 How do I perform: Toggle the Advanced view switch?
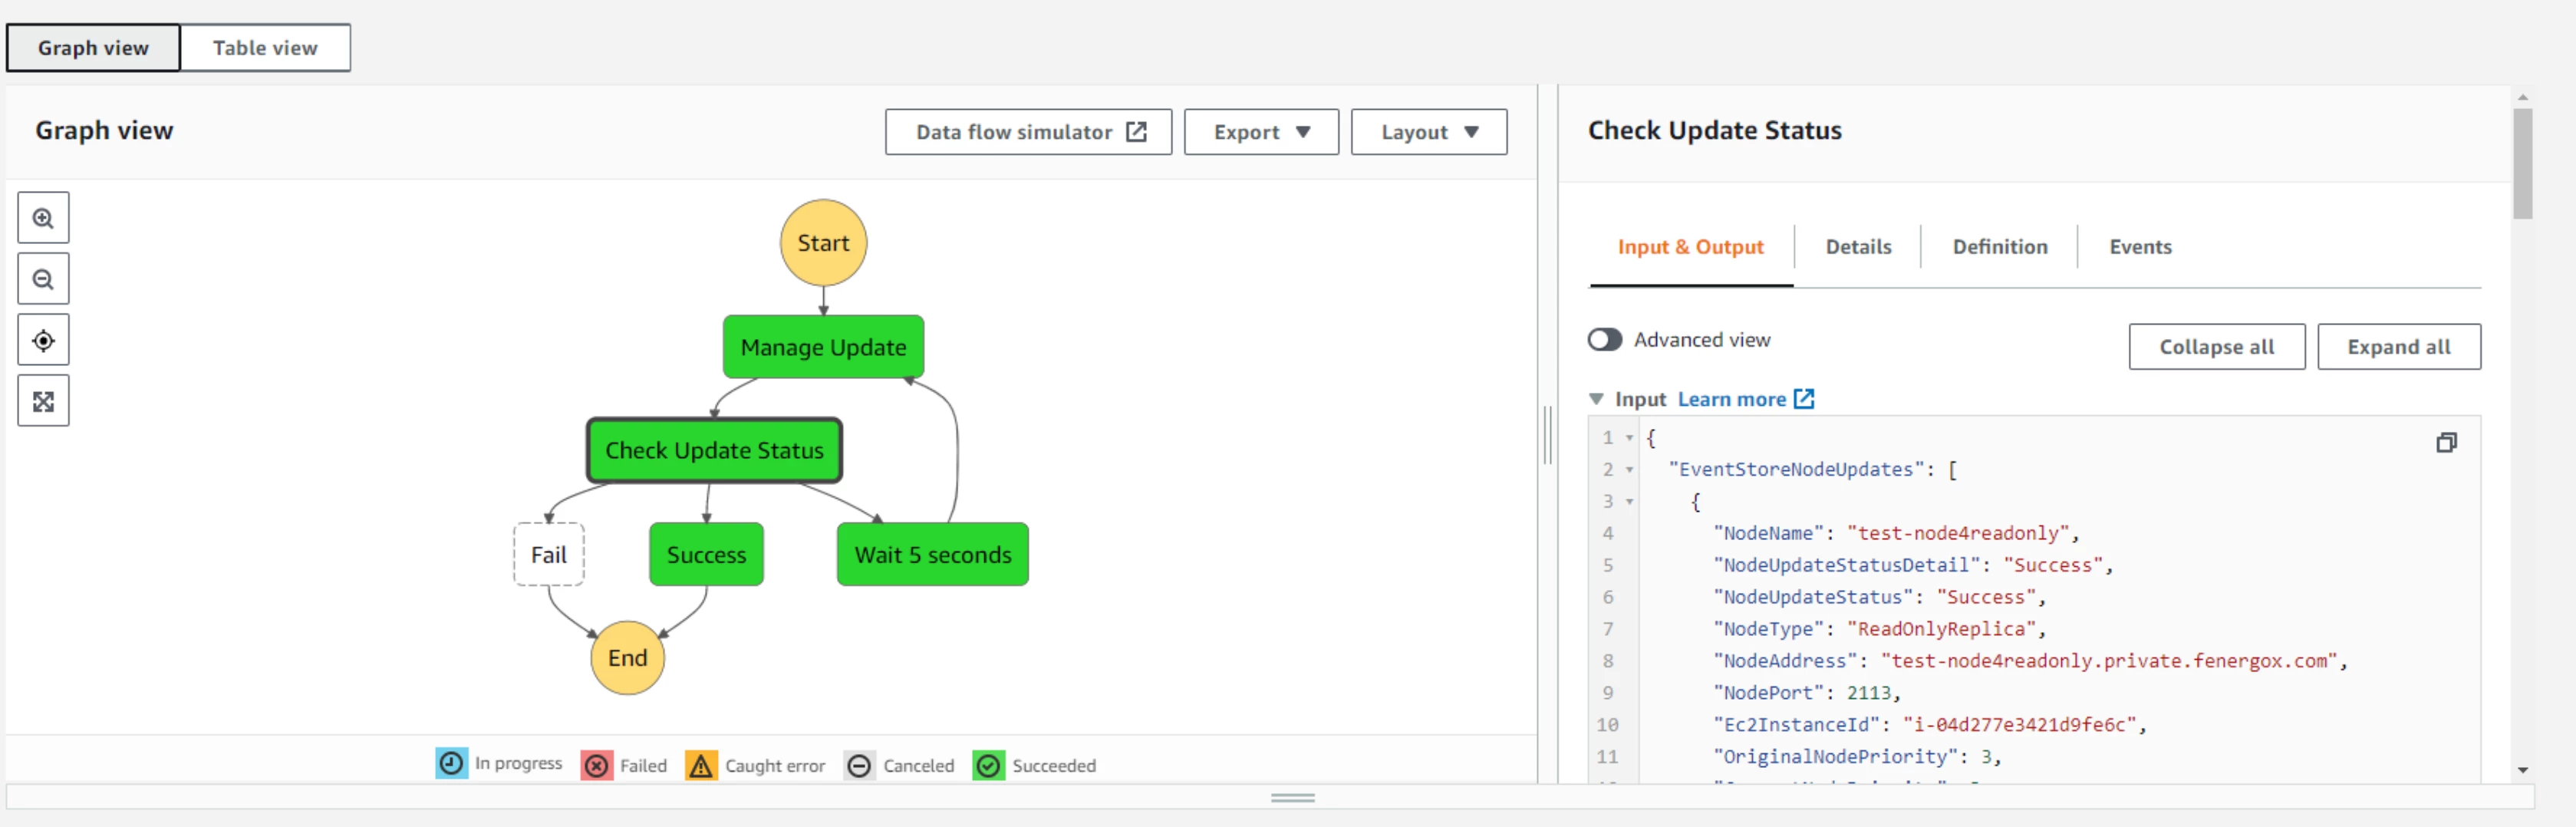click(x=1605, y=340)
